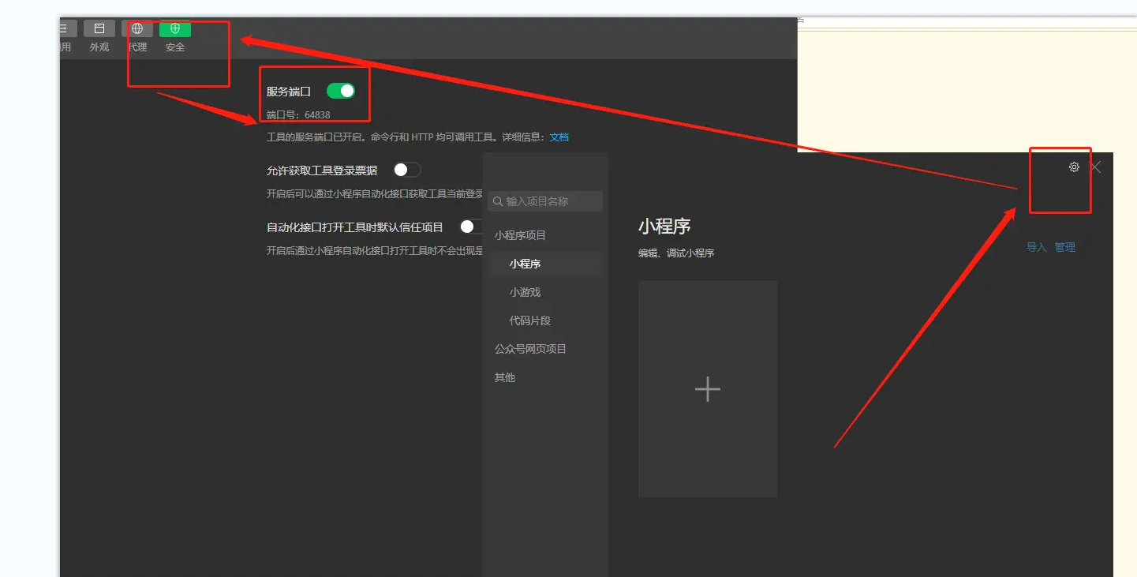1137x577 pixels.
Task: Enable the 允许获取工具登录票据 toggle
Action: [x=407, y=169]
